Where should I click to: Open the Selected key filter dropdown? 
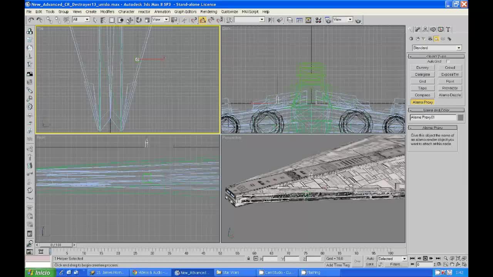pos(392,259)
